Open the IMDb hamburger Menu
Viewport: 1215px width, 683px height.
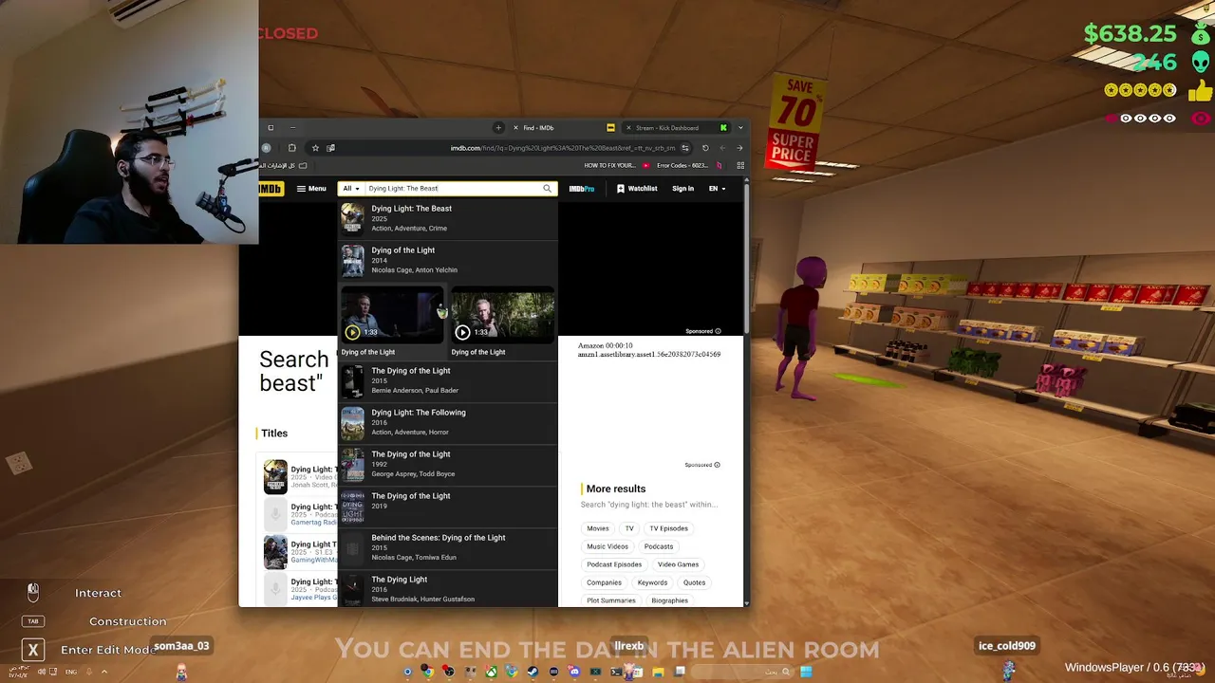point(311,189)
